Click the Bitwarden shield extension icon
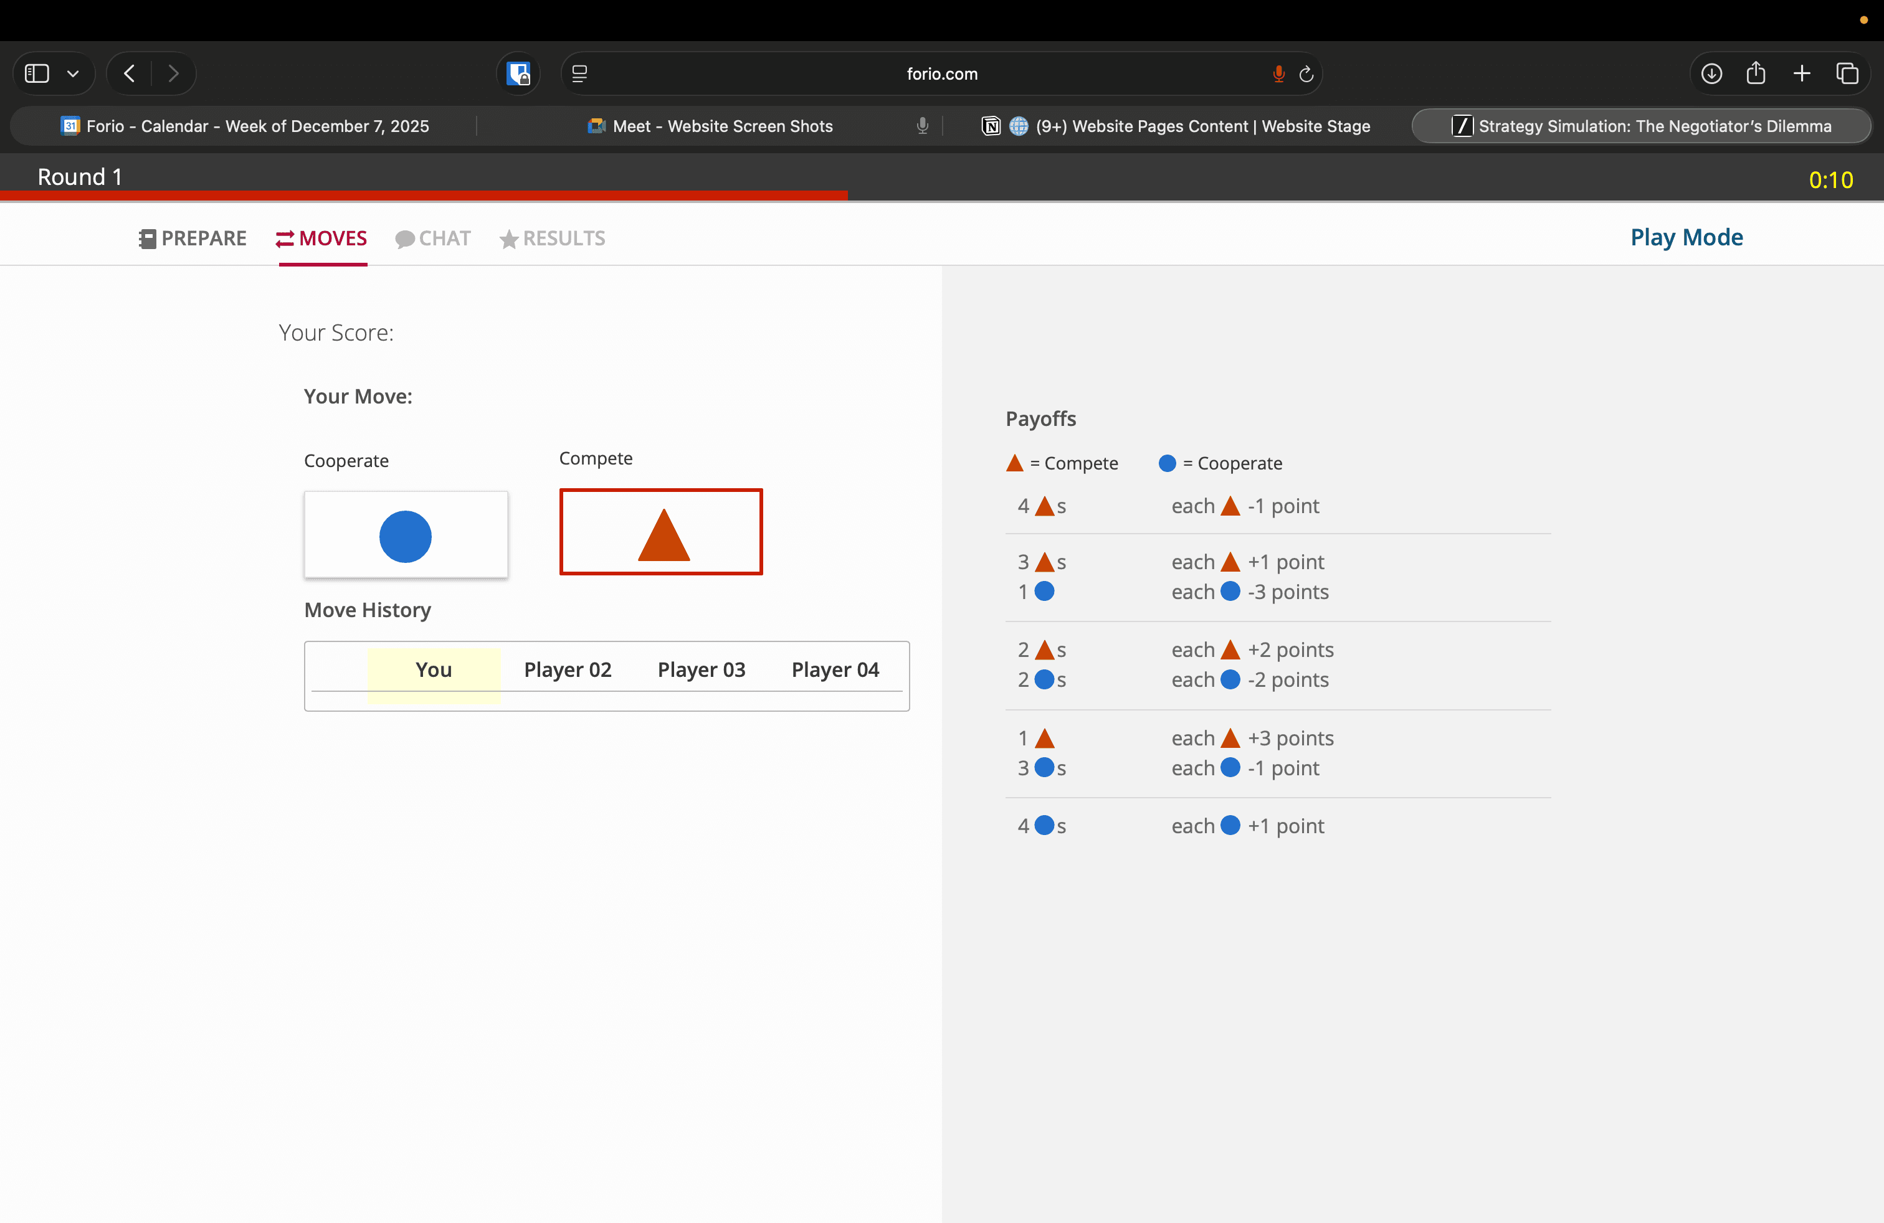 [518, 73]
